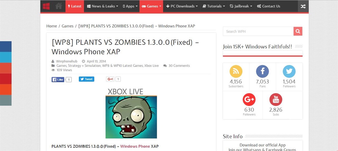Open the Strategy + Simulation category
Image resolution: width=338 pixels, height=151 pixels.
click(84, 66)
